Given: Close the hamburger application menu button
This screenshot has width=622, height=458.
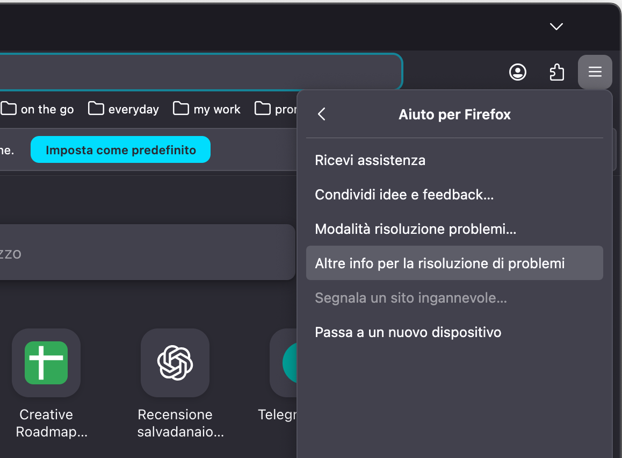Looking at the screenshot, I should 595,72.
